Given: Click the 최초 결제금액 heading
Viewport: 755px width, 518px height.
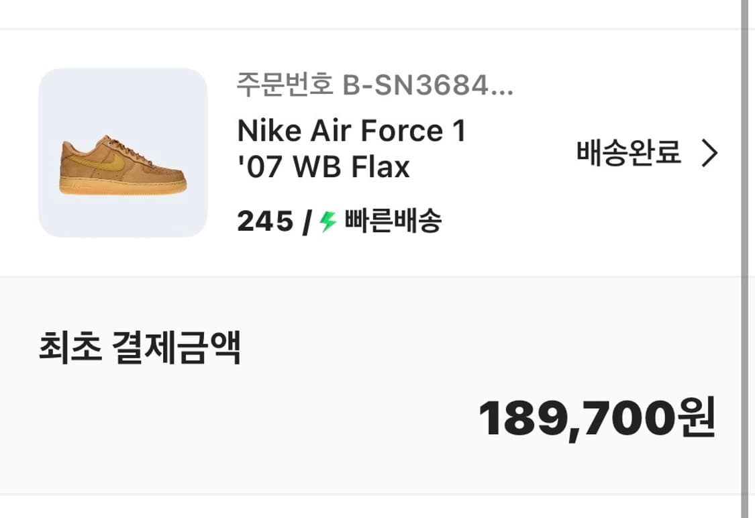Looking at the screenshot, I should pos(140,348).
